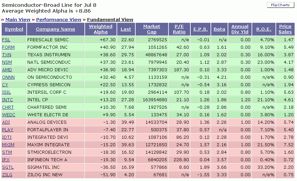Screen dimensions: 297x181
Task: Sort by Market Cap header
Action: point(151,29)
